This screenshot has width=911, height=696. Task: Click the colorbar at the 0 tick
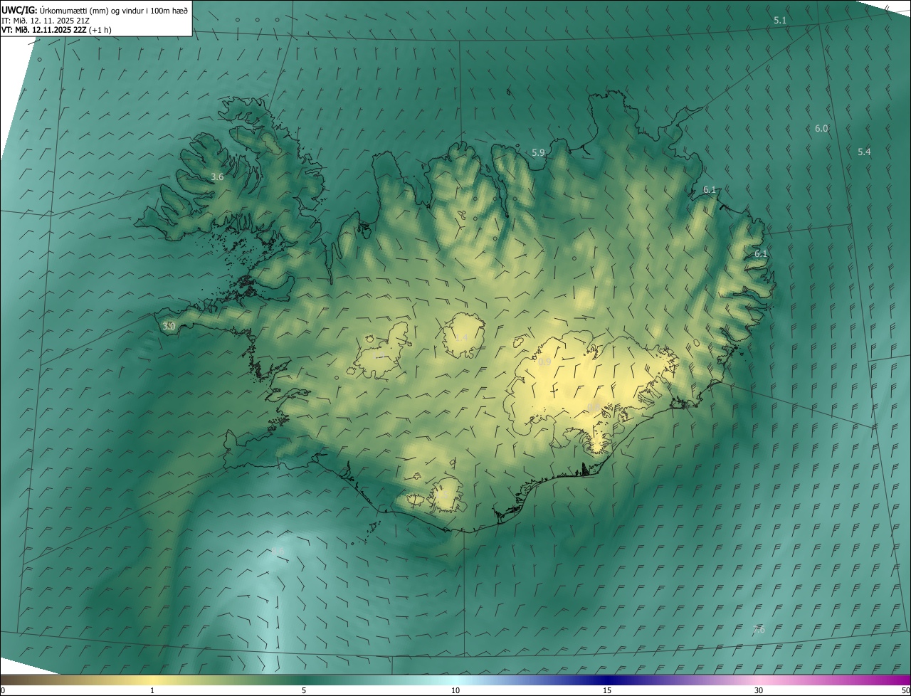click(x=4, y=680)
